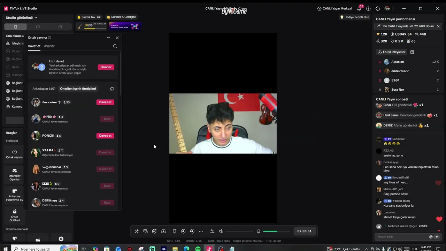
Task: Open En iyi izleyiciler list
Action: (x=392, y=52)
